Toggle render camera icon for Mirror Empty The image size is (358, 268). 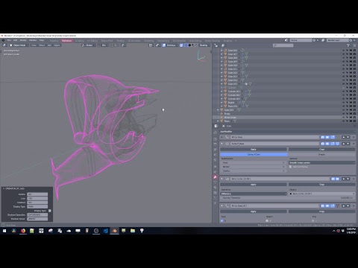click(x=354, y=118)
